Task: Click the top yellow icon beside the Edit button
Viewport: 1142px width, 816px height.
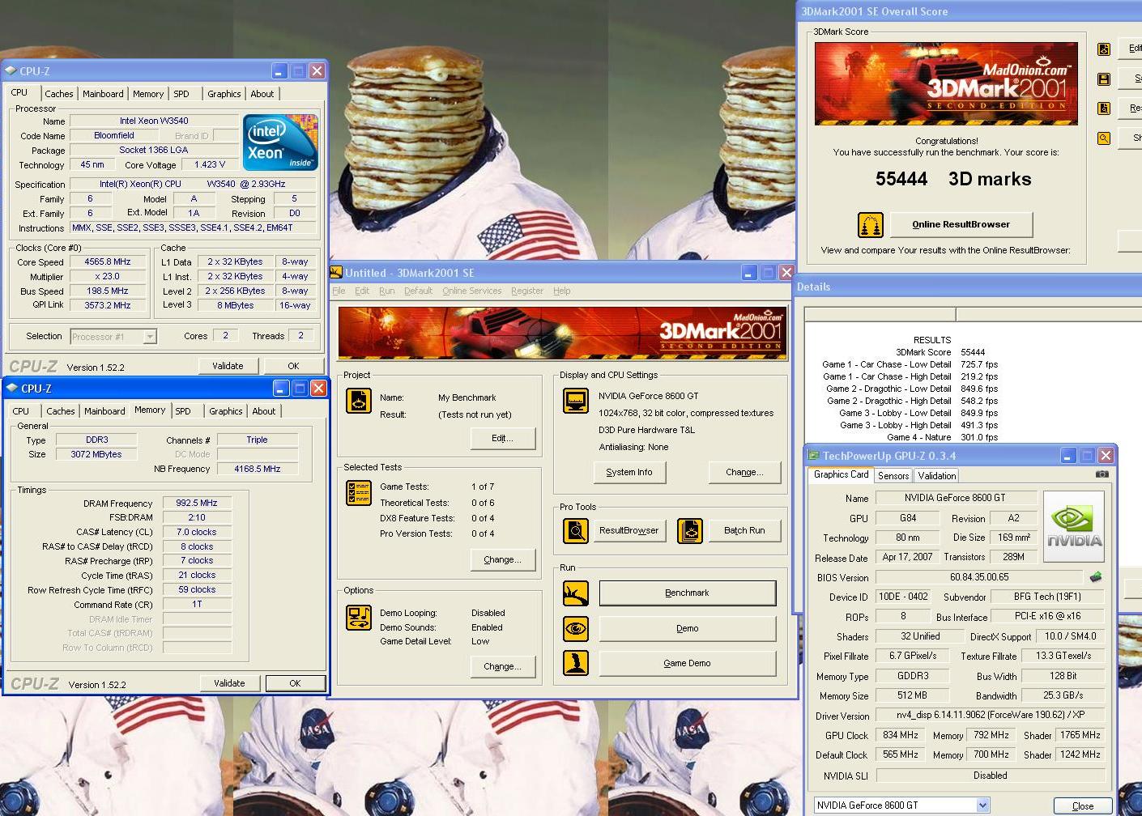Action: (1103, 49)
